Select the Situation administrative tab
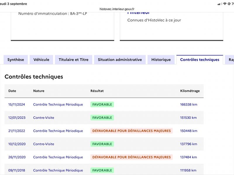The image size is (234, 175). (120, 60)
